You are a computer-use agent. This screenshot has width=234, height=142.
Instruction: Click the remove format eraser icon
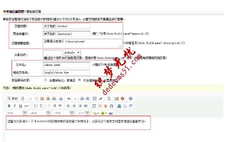tap(100, 98)
